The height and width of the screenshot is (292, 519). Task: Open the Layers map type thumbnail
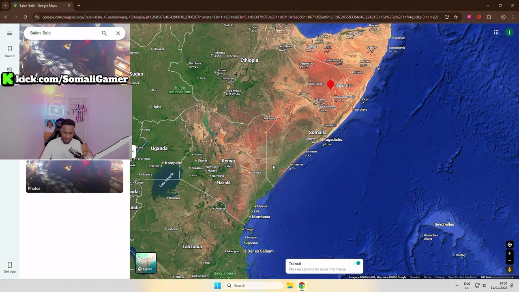point(146,262)
